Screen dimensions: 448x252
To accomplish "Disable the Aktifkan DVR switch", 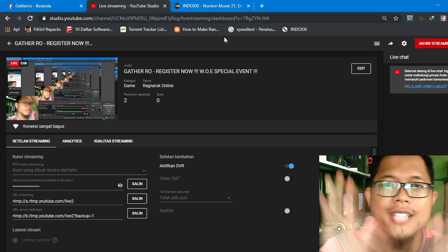I will (289, 166).
